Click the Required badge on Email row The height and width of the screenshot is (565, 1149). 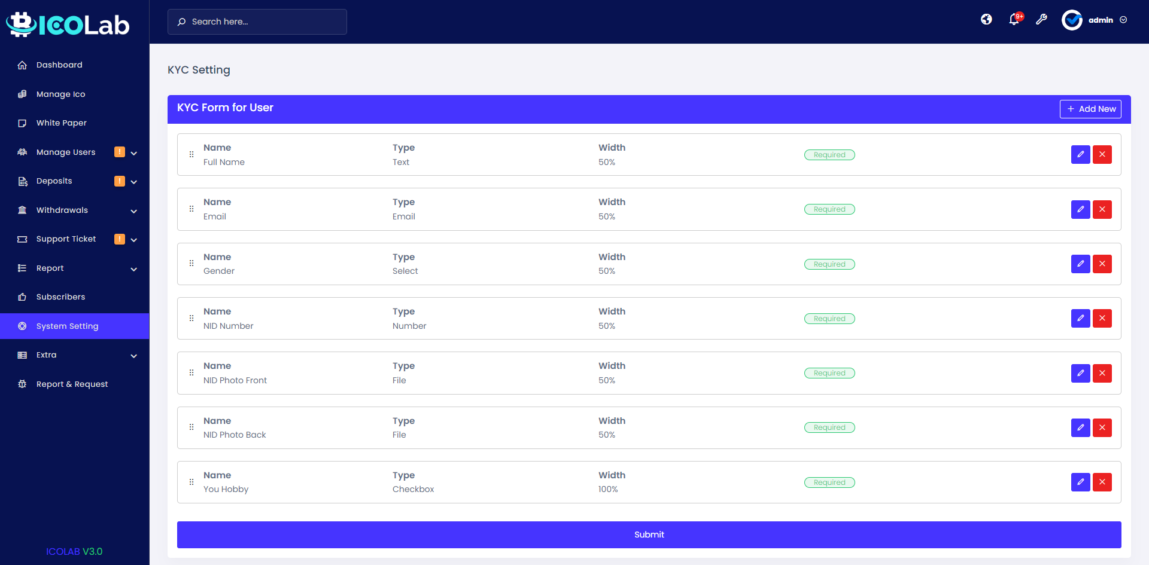[x=829, y=209]
